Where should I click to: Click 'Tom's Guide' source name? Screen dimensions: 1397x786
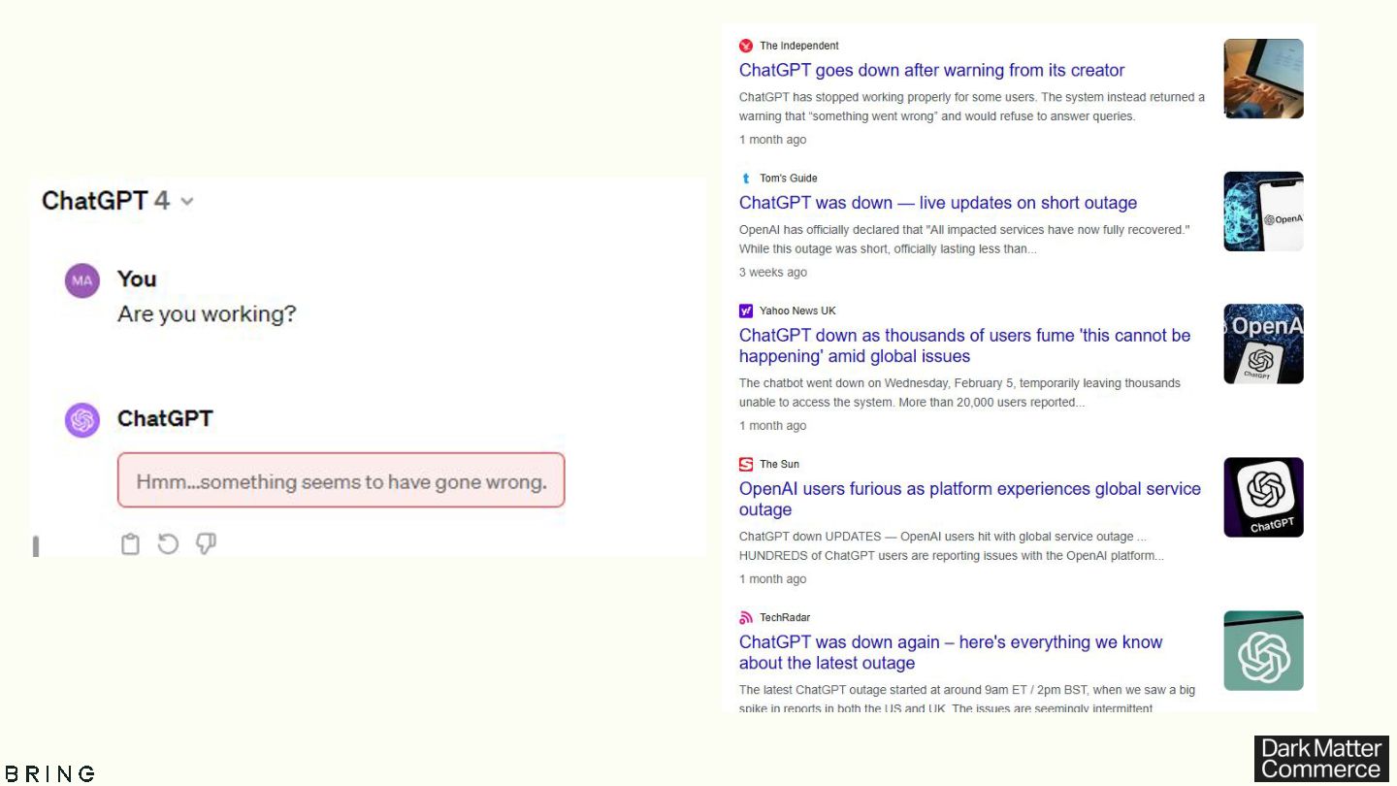pos(789,179)
